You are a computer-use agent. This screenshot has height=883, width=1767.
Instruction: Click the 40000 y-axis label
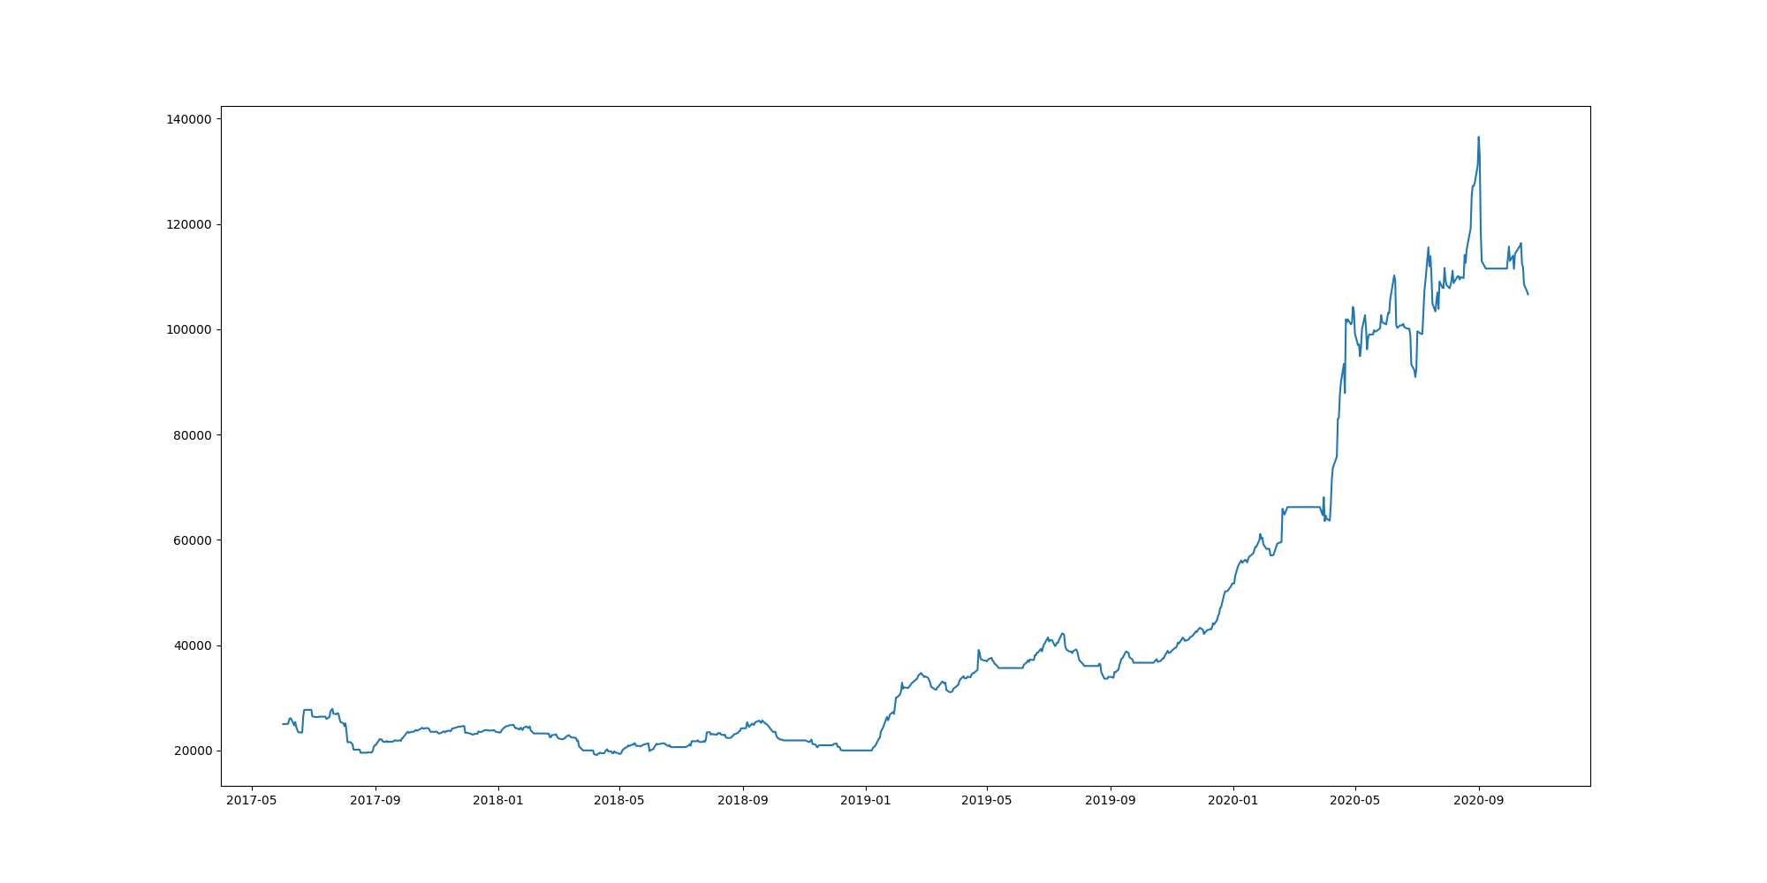click(x=193, y=645)
